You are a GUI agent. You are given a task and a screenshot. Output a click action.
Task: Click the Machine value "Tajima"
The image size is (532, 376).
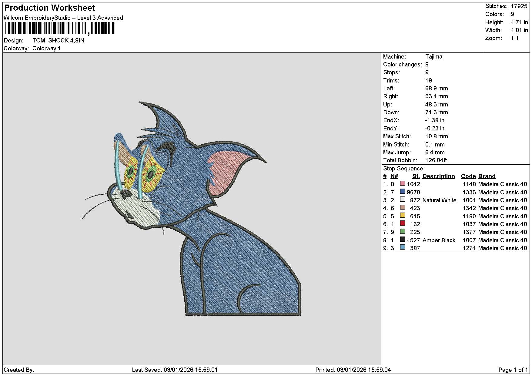click(434, 57)
